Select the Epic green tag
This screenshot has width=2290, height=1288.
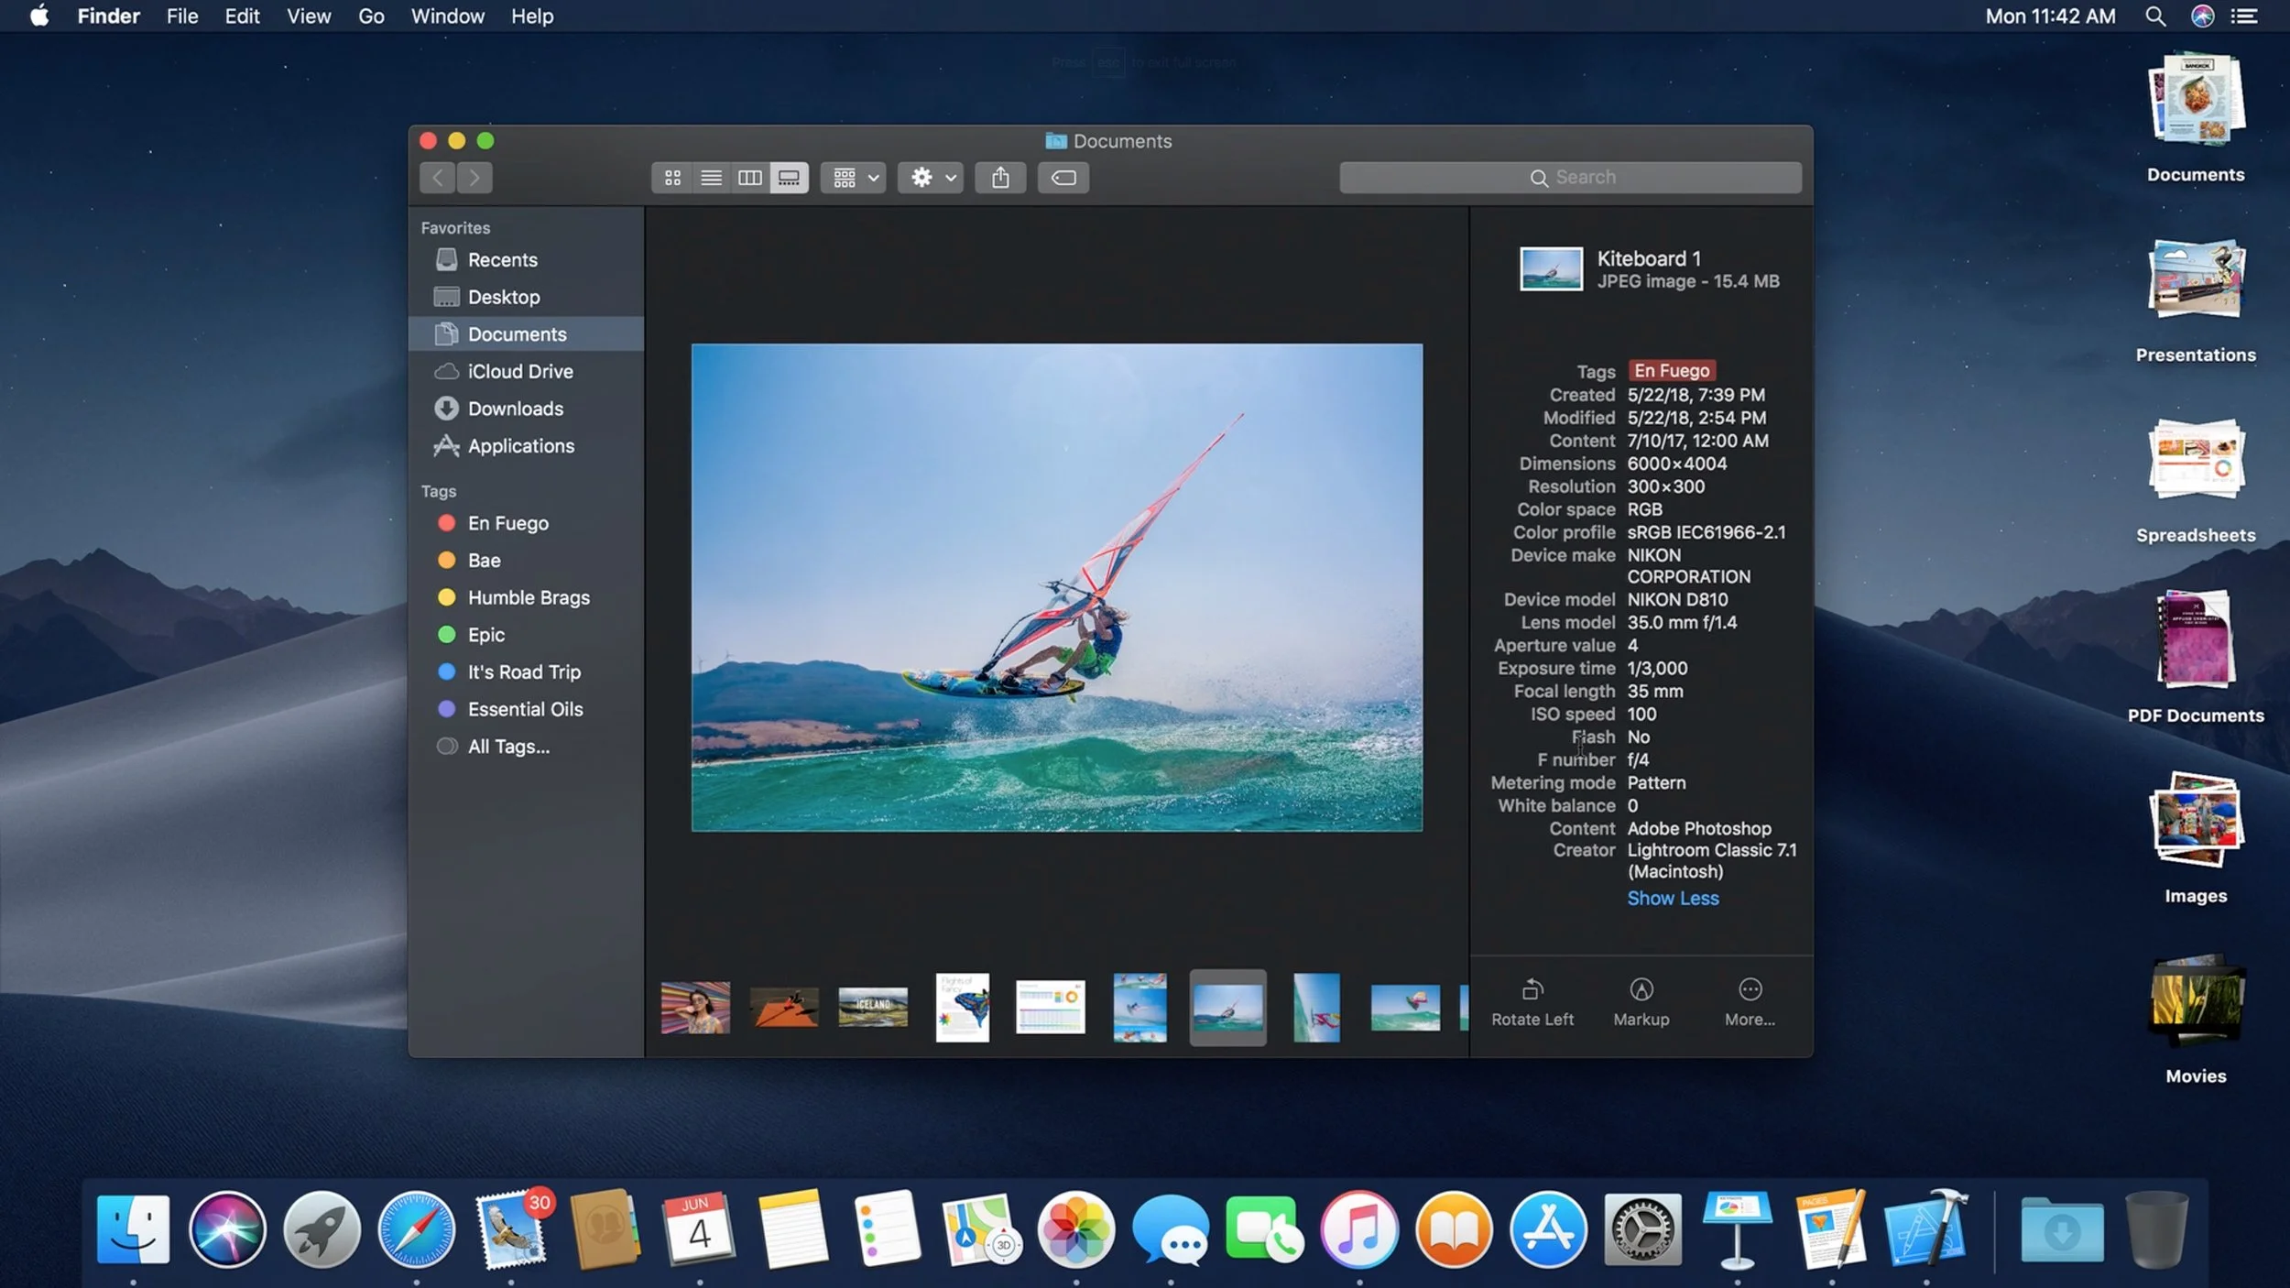tap(485, 635)
